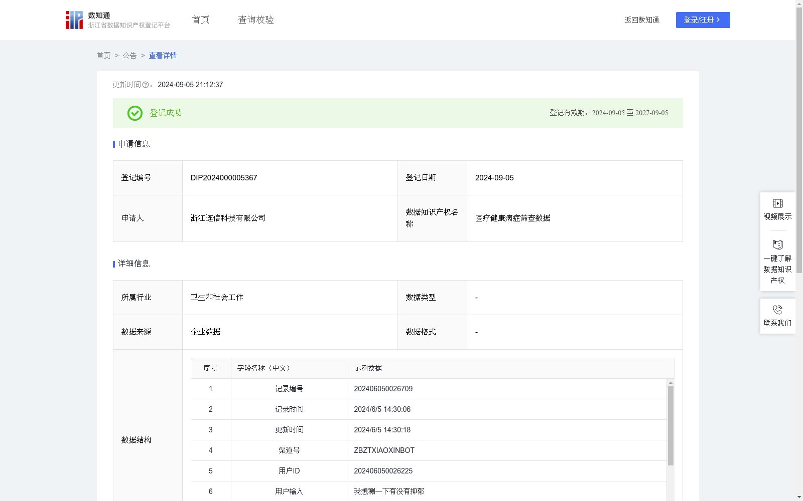Click the 数知通 platform logo
Screen dimensions: 803x501
74,20
